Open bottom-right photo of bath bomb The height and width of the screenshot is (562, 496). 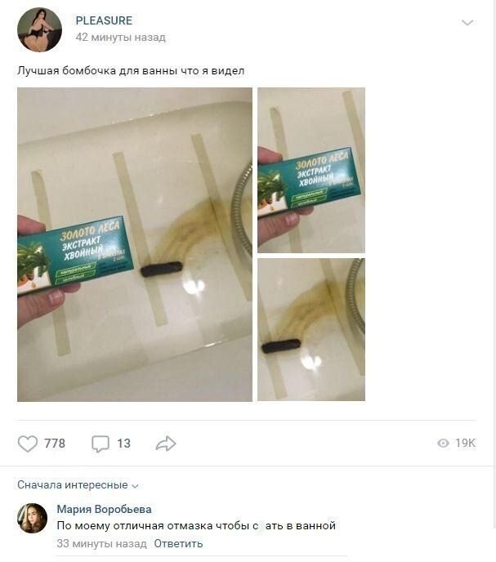point(311,329)
